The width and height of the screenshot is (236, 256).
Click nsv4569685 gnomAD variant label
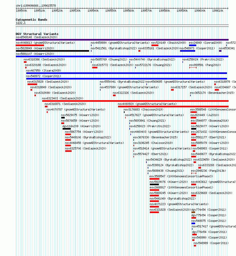coord(175,82)
